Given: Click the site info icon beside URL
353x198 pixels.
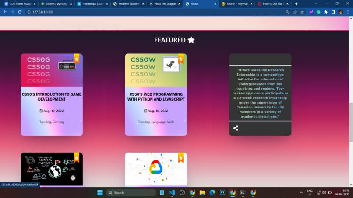Looking at the screenshot, I should coord(29,12).
